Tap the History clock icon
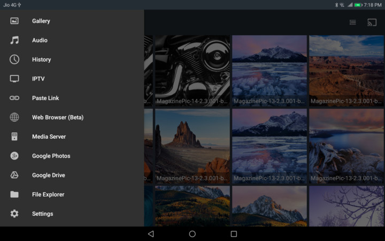 click(14, 59)
